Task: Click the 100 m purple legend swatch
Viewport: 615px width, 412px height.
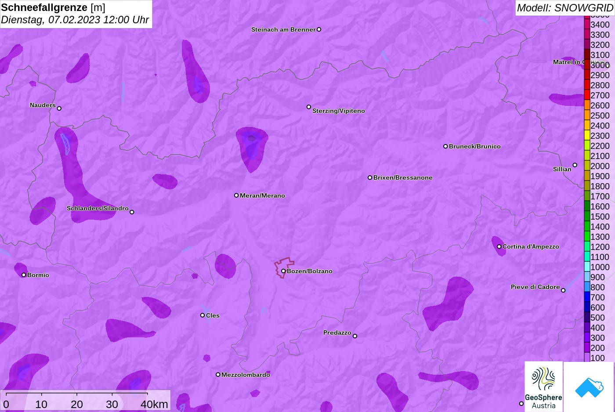Action: coord(587,358)
